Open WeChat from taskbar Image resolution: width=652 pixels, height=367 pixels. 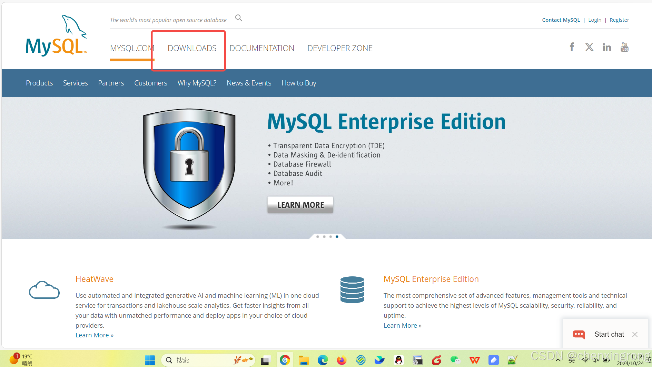coord(455,360)
